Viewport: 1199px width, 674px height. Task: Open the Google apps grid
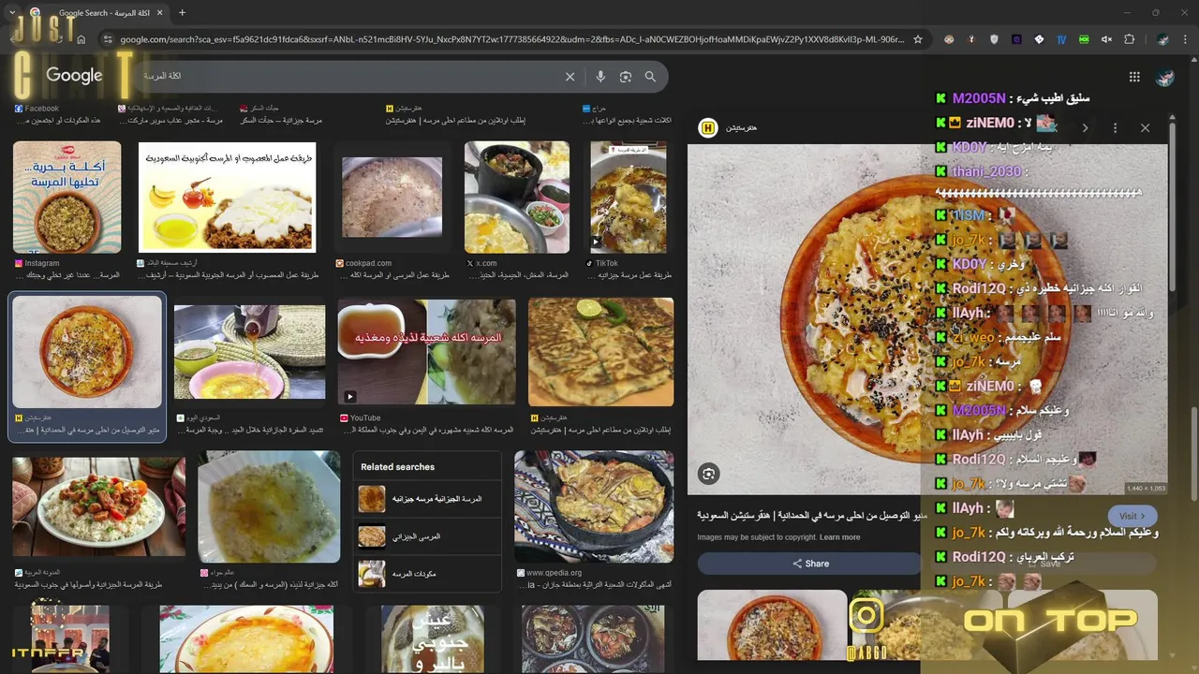click(x=1134, y=77)
